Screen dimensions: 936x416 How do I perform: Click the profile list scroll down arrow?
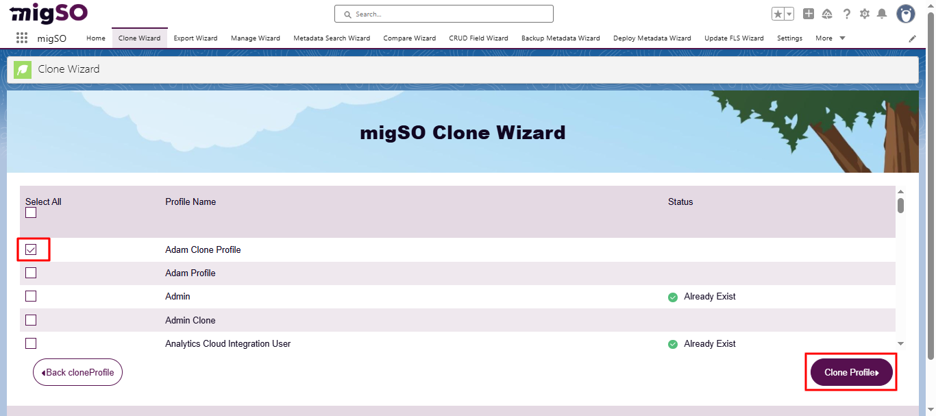click(x=900, y=343)
